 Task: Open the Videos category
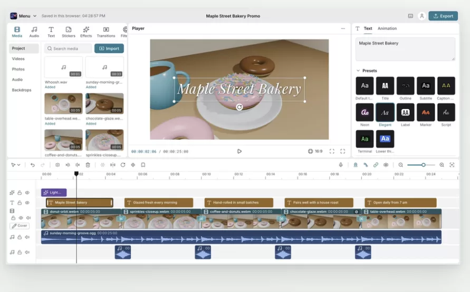(18, 59)
